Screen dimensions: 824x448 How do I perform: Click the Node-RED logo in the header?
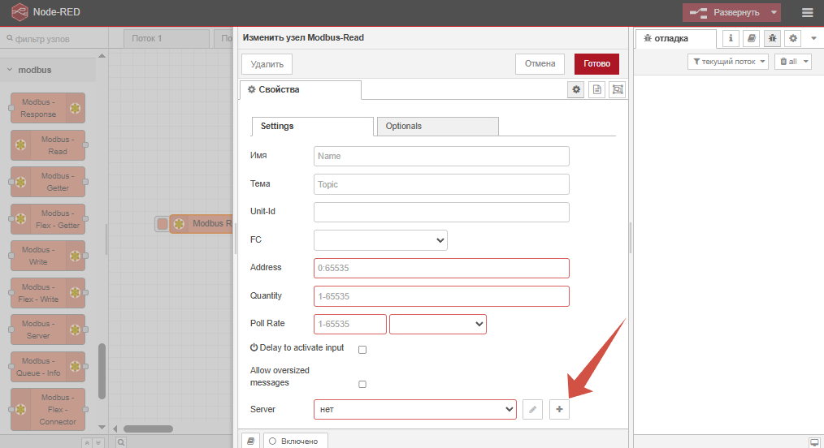[x=20, y=12]
